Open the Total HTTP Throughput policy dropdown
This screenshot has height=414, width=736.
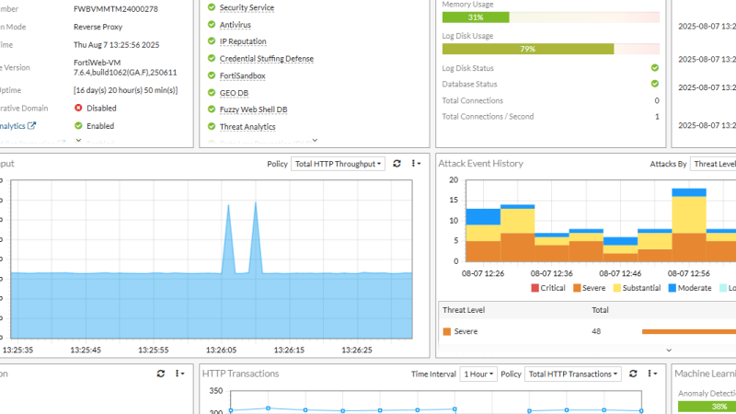point(338,164)
